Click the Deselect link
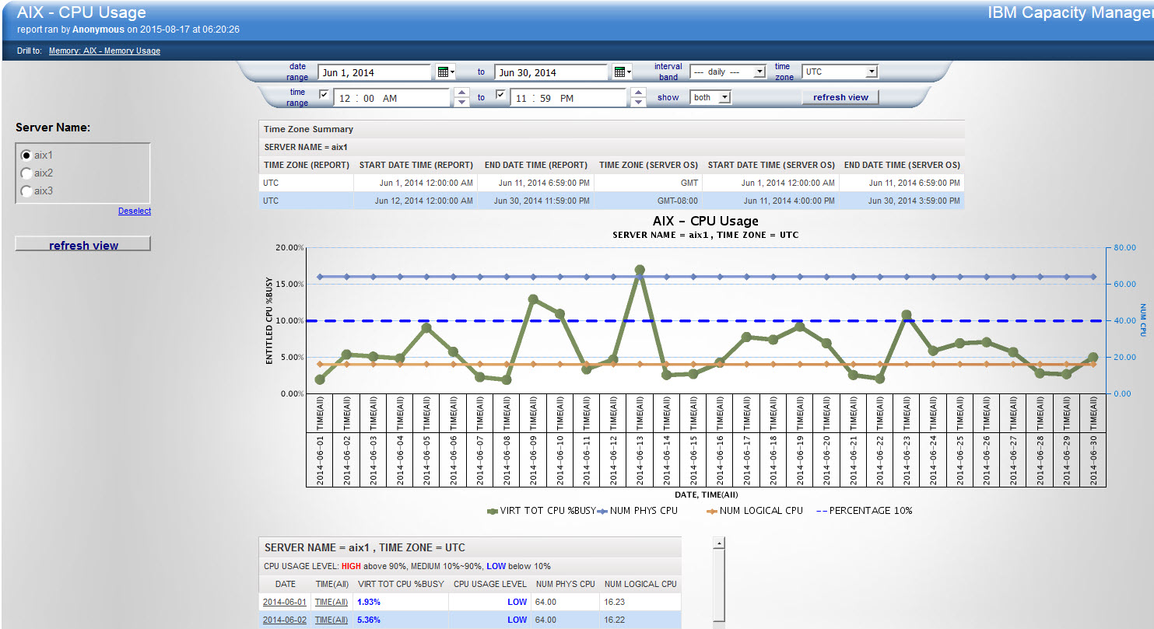The image size is (1154, 629). pyautogui.click(x=134, y=211)
